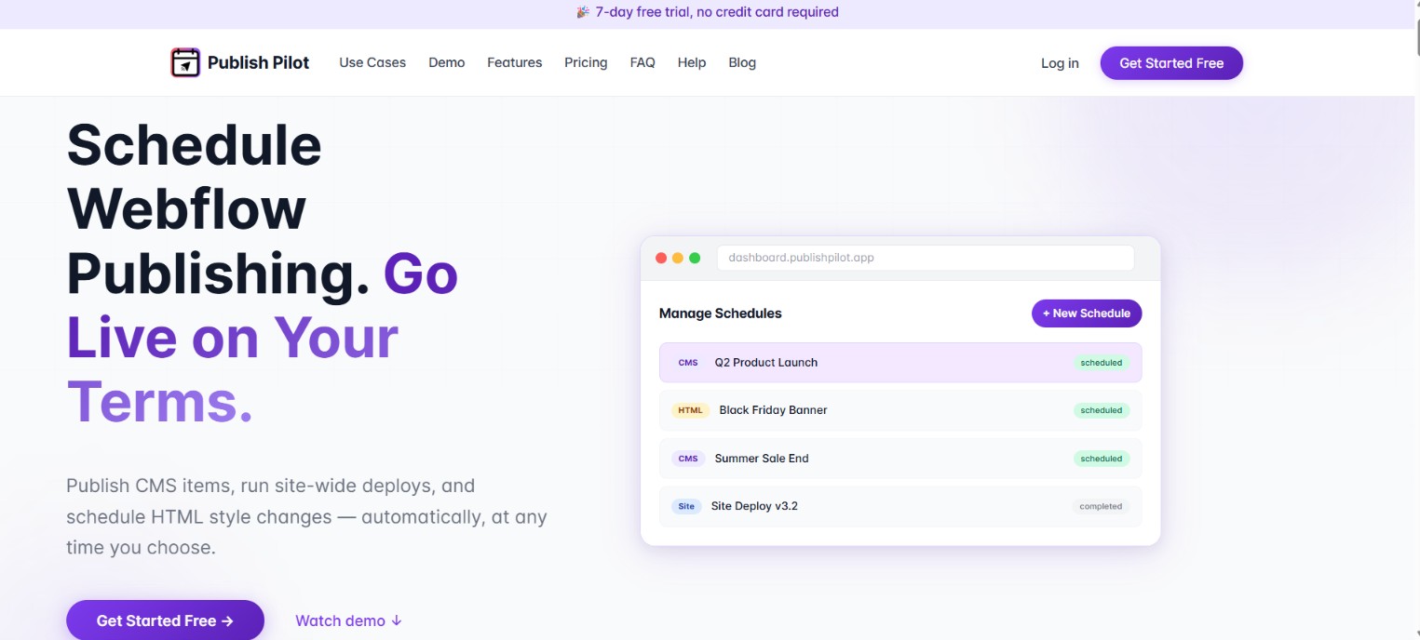Click Get Started Free in the header
The height and width of the screenshot is (640, 1420).
tap(1171, 63)
